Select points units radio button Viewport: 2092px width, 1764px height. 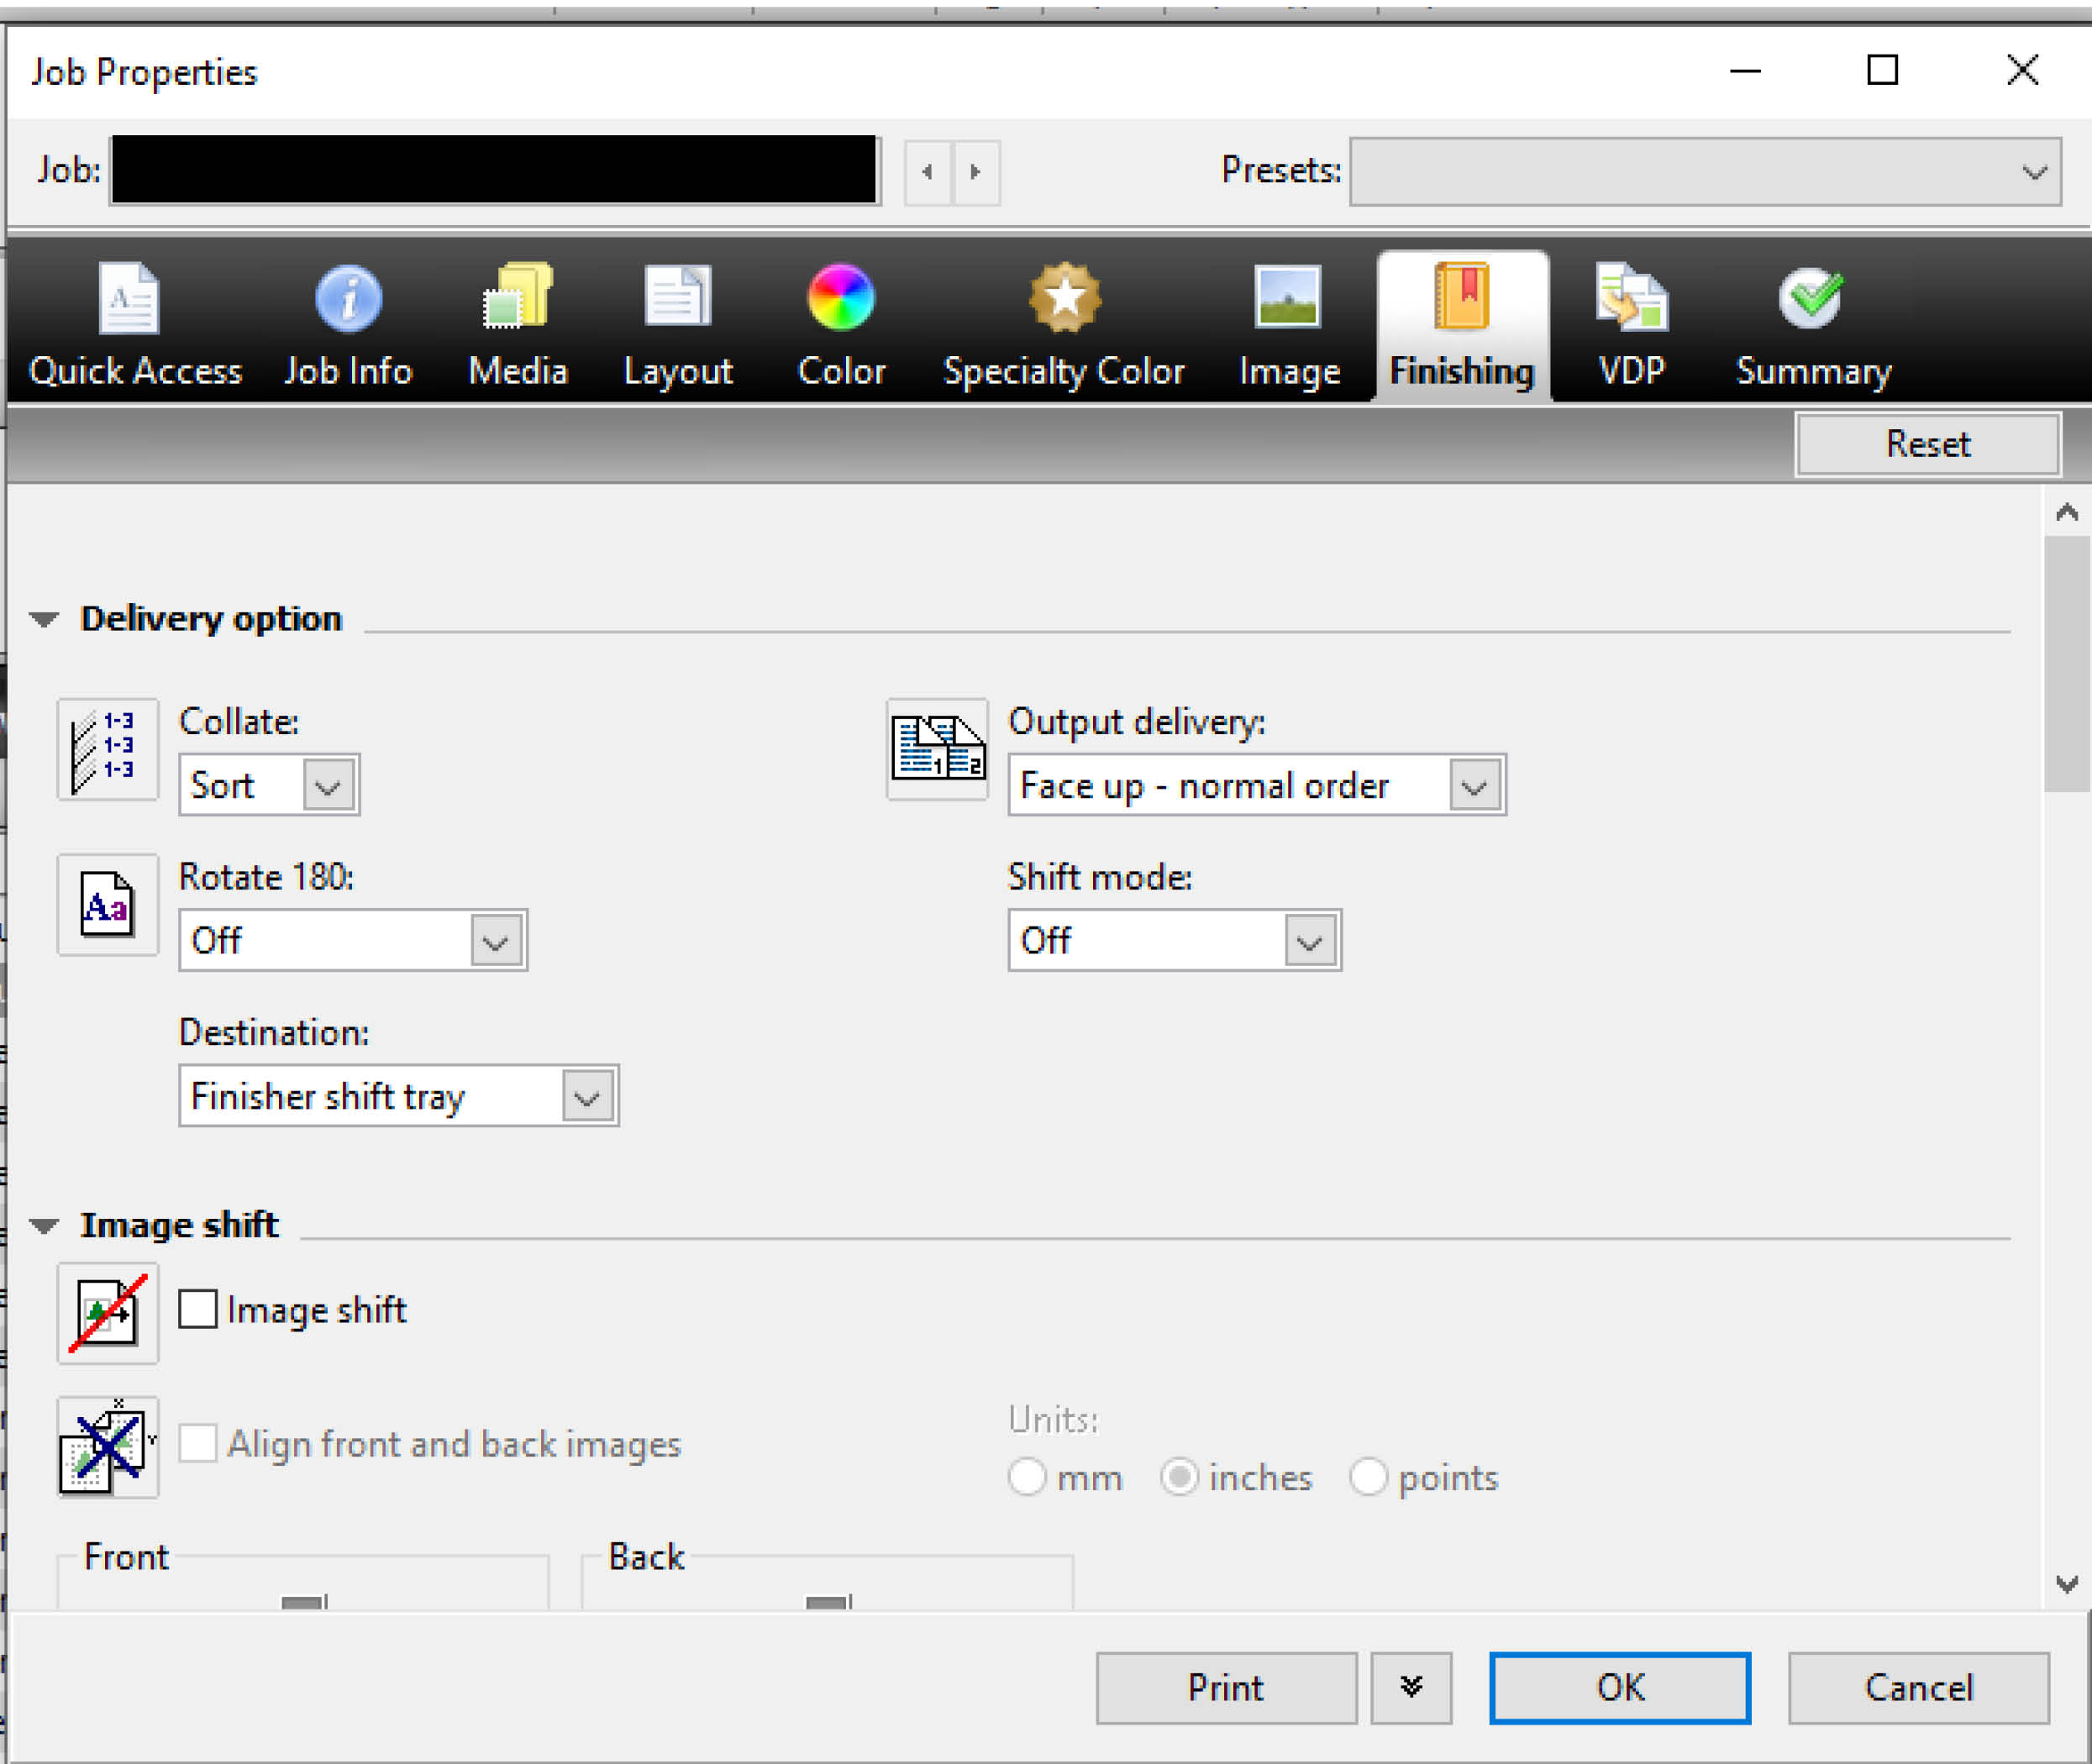click(1368, 1477)
